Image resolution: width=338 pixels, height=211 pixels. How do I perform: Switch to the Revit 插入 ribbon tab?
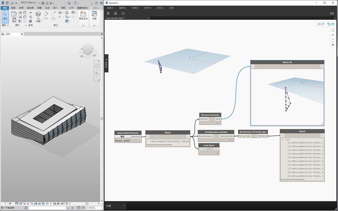55,8
